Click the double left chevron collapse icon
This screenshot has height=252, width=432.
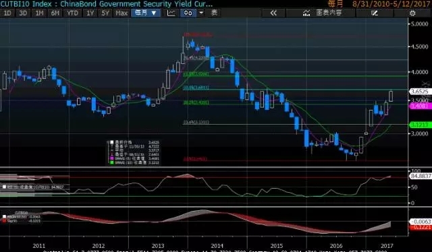273,13
